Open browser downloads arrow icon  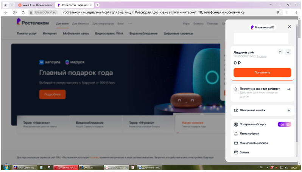pyautogui.click(x=296, y=12)
